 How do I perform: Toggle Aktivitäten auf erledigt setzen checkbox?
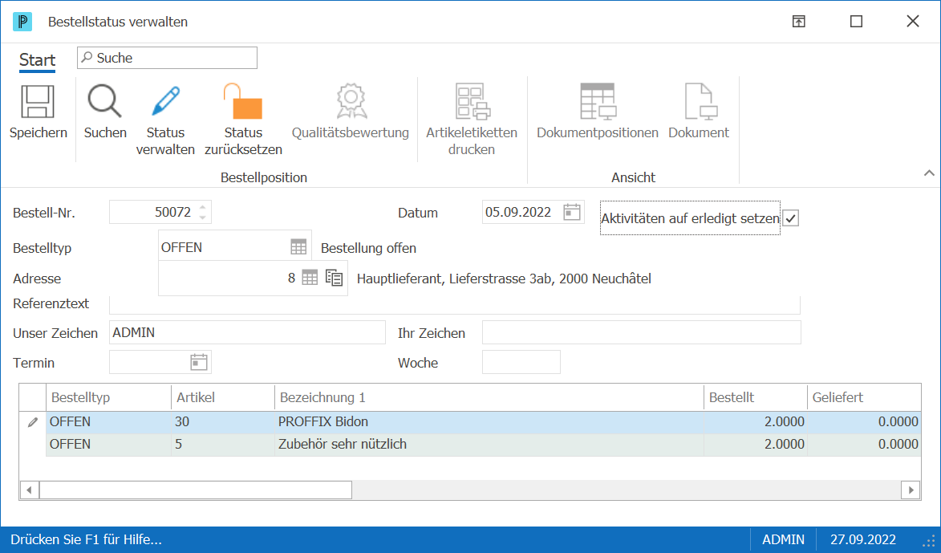tap(791, 218)
